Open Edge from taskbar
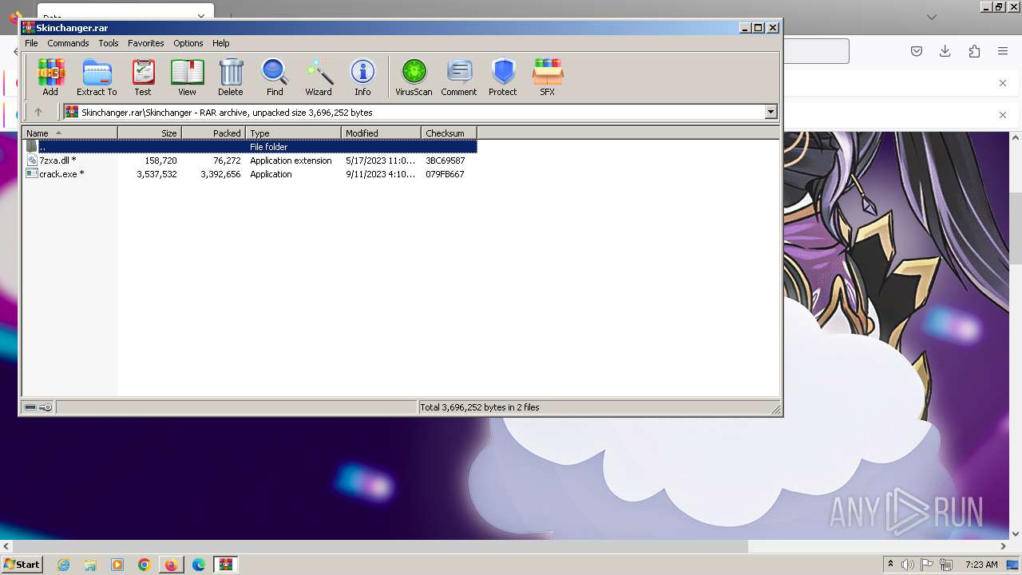1022x575 pixels. [199, 565]
